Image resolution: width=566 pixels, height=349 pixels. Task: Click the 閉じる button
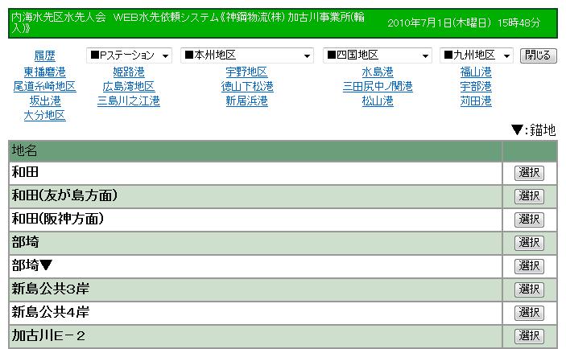coord(538,55)
